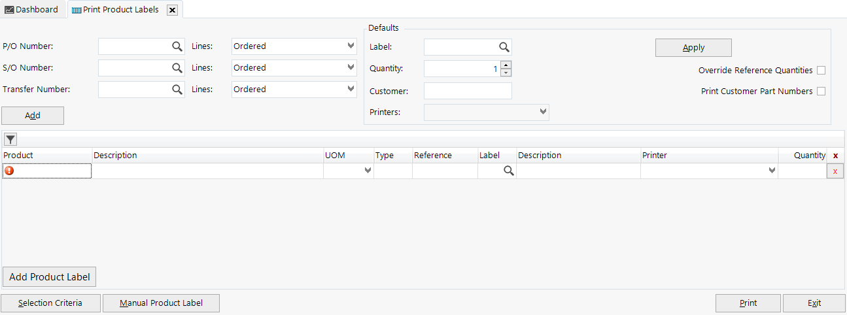Expand the P/O Number Lines dropdown
Screen dimensions: 847x315
(x=351, y=46)
